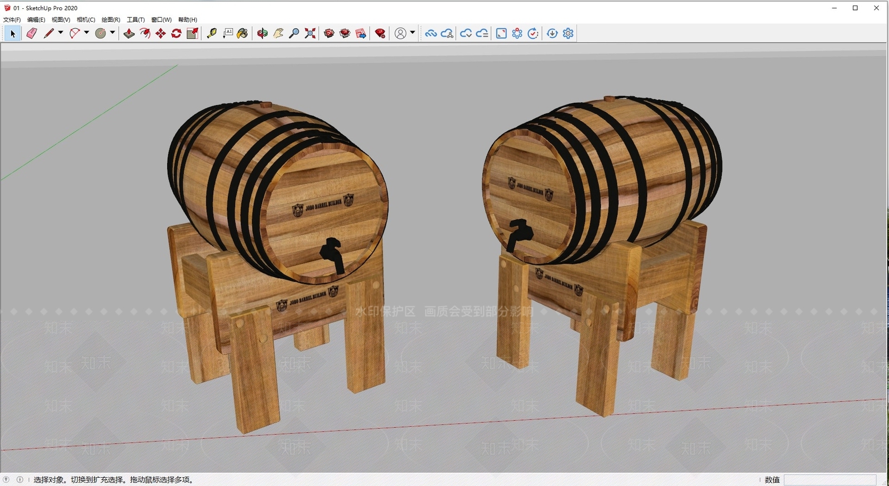This screenshot has width=889, height=486.
Task: Expand the Arc tool dropdown arrow
Action: [x=86, y=33]
